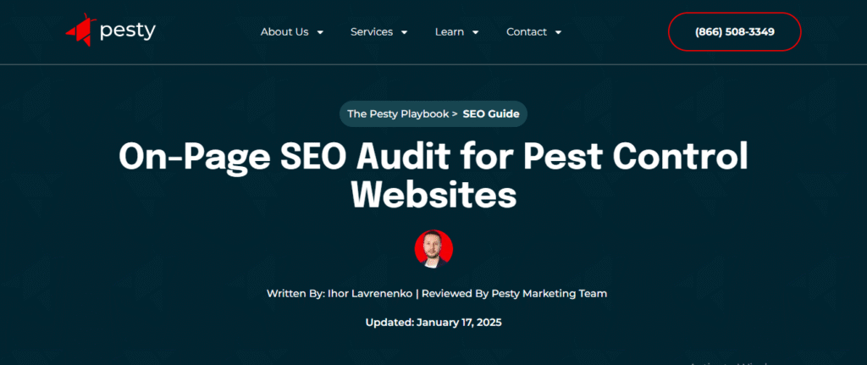Expand the Services dropdown arrow
This screenshot has height=365, width=867.
(404, 33)
